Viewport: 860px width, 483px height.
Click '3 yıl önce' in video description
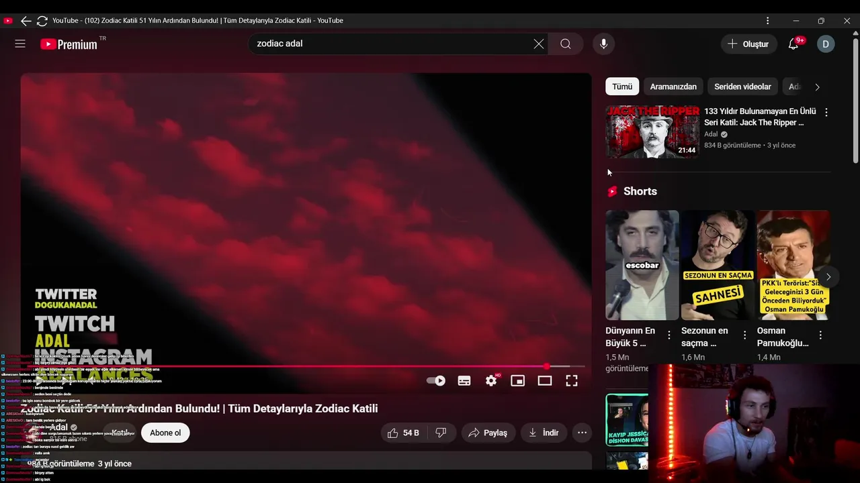click(114, 464)
